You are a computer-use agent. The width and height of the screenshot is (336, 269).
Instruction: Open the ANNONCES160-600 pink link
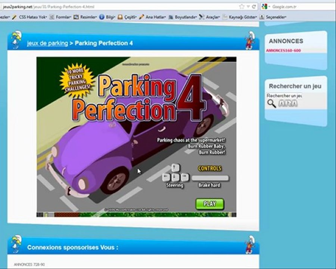[283, 51]
